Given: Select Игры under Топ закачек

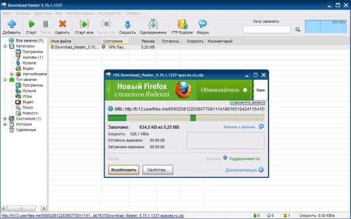Looking at the screenshot, I should tap(27, 97).
